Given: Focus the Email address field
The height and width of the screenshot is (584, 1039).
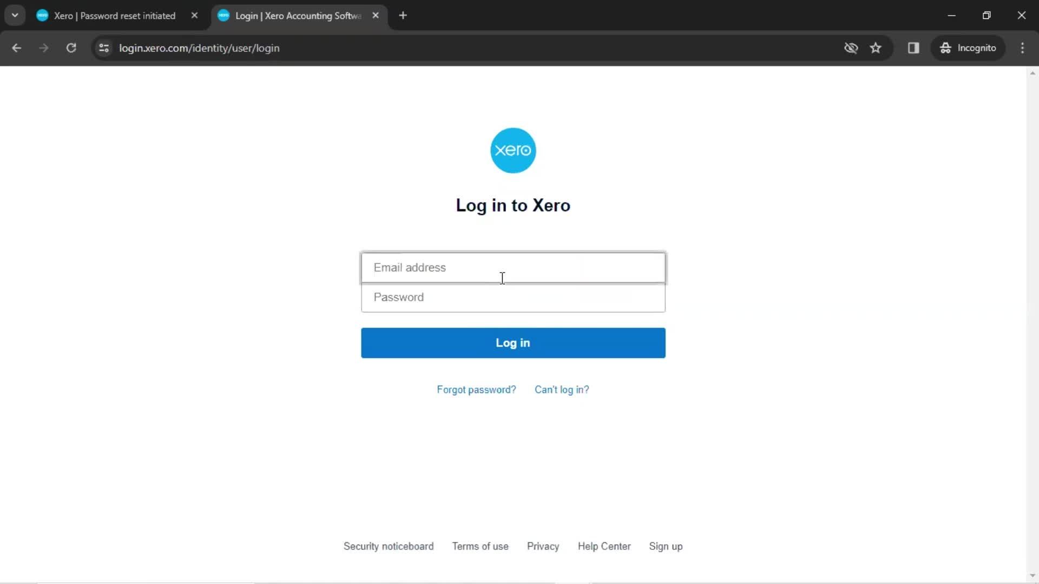Looking at the screenshot, I should 513,268.
